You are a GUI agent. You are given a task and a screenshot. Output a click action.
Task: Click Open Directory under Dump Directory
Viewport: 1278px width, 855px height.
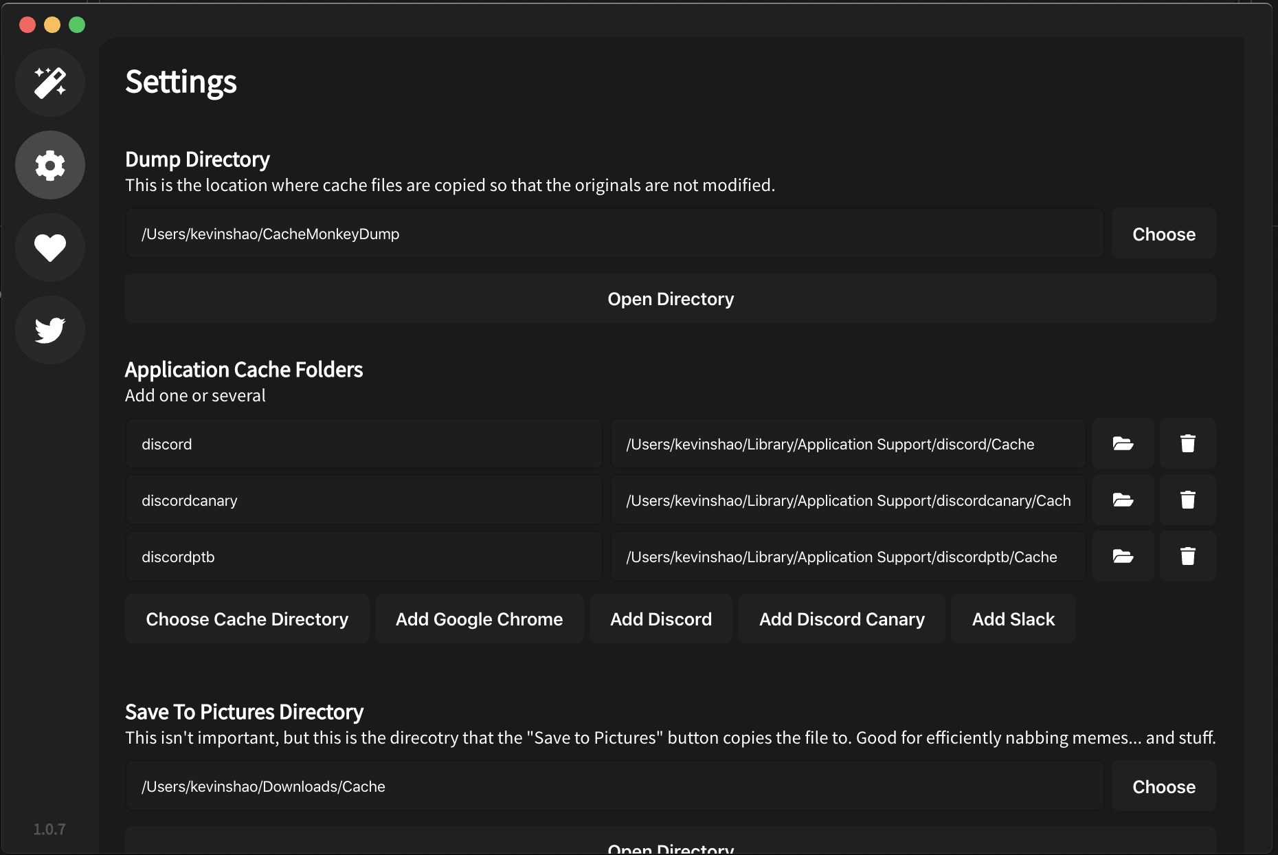tap(670, 298)
